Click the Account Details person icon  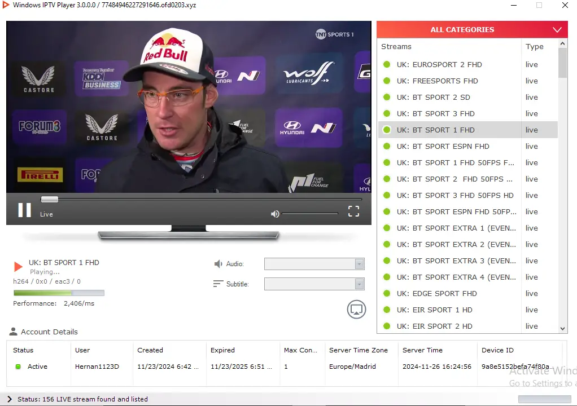click(x=13, y=332)
